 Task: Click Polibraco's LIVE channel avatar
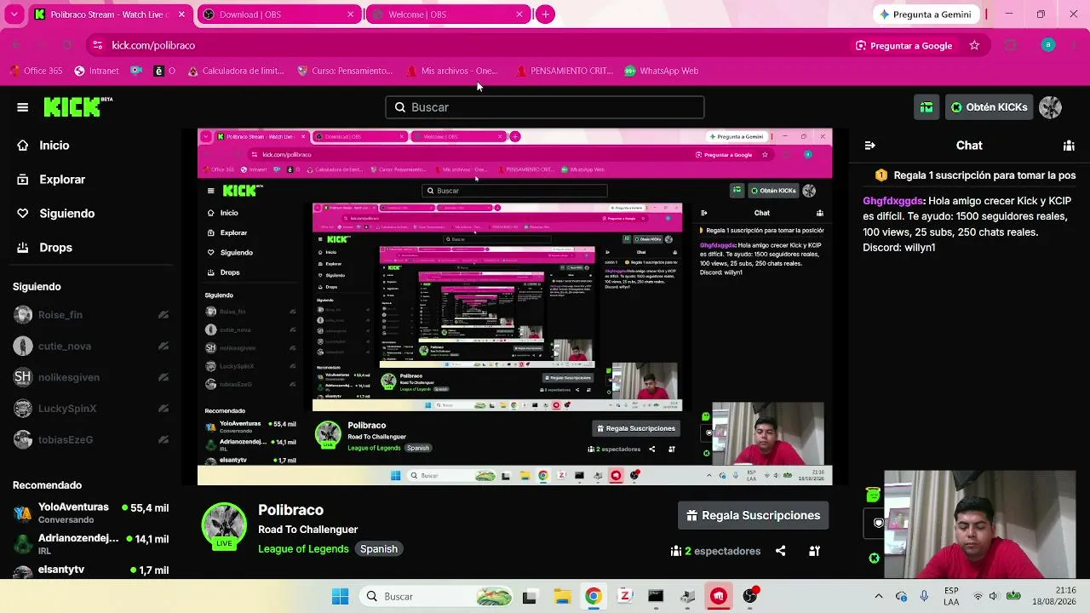point(223,525)
